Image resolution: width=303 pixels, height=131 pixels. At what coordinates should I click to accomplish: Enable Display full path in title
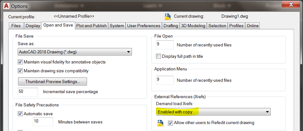tap(158, 57)
